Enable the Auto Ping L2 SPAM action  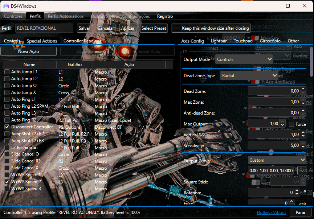pos(7,106)
